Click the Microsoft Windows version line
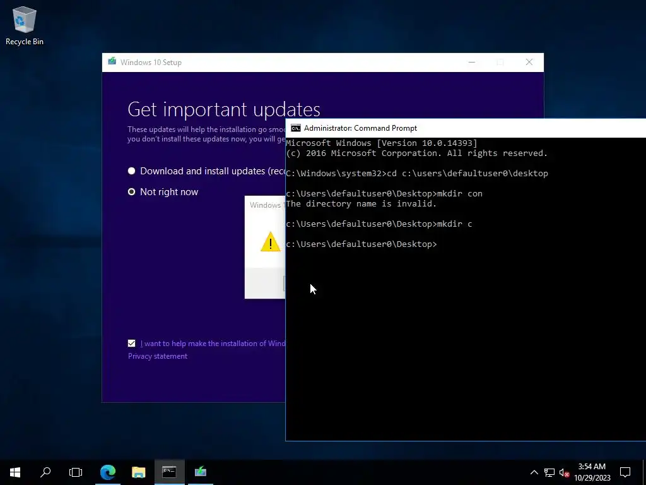 (x=382, y=143)
